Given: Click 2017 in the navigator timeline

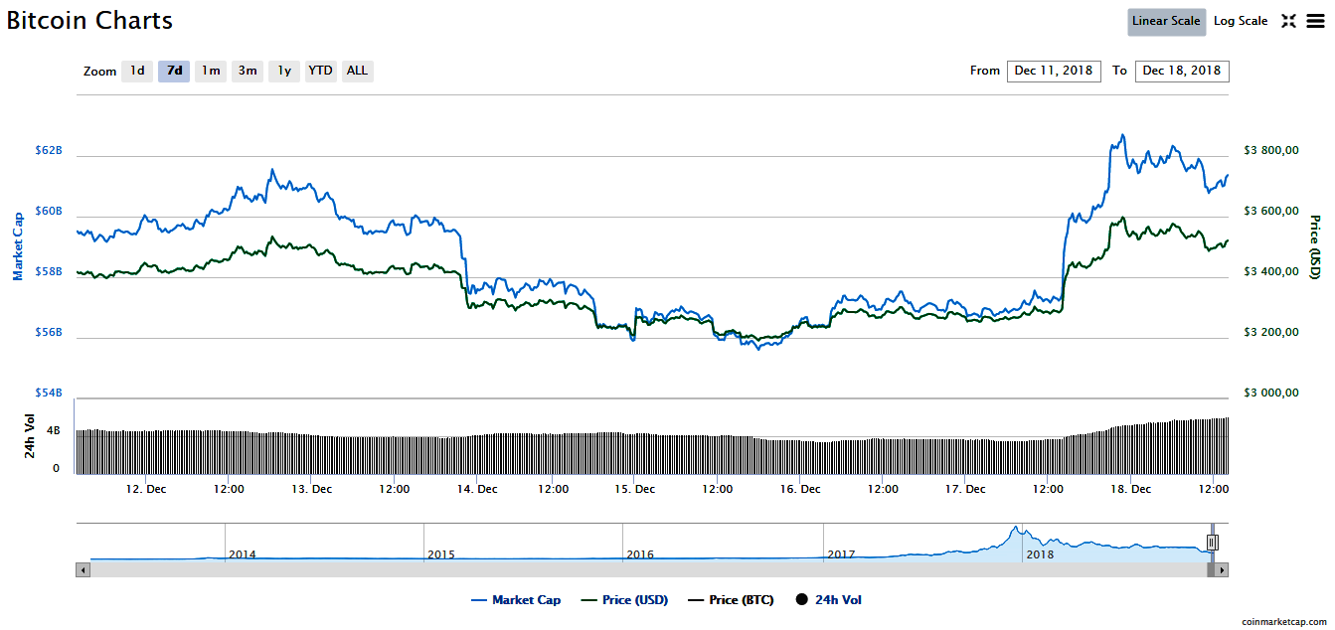Looking at the screenshot, I should pos(841,554).
